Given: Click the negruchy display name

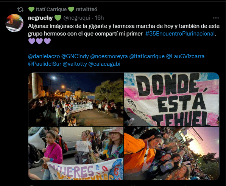Looking at the screenshot, I should tap(41, 18).
